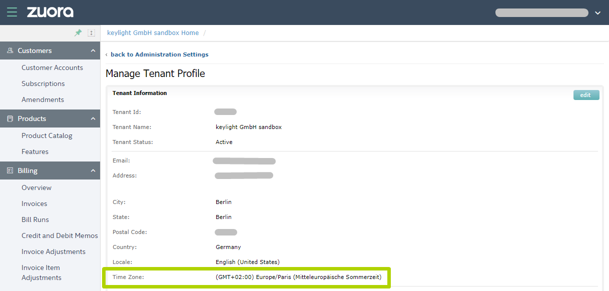Click keylight GmbH sandbox Home breadcrumb
This screenshot has height=291, width=609.
coord(153,32)
